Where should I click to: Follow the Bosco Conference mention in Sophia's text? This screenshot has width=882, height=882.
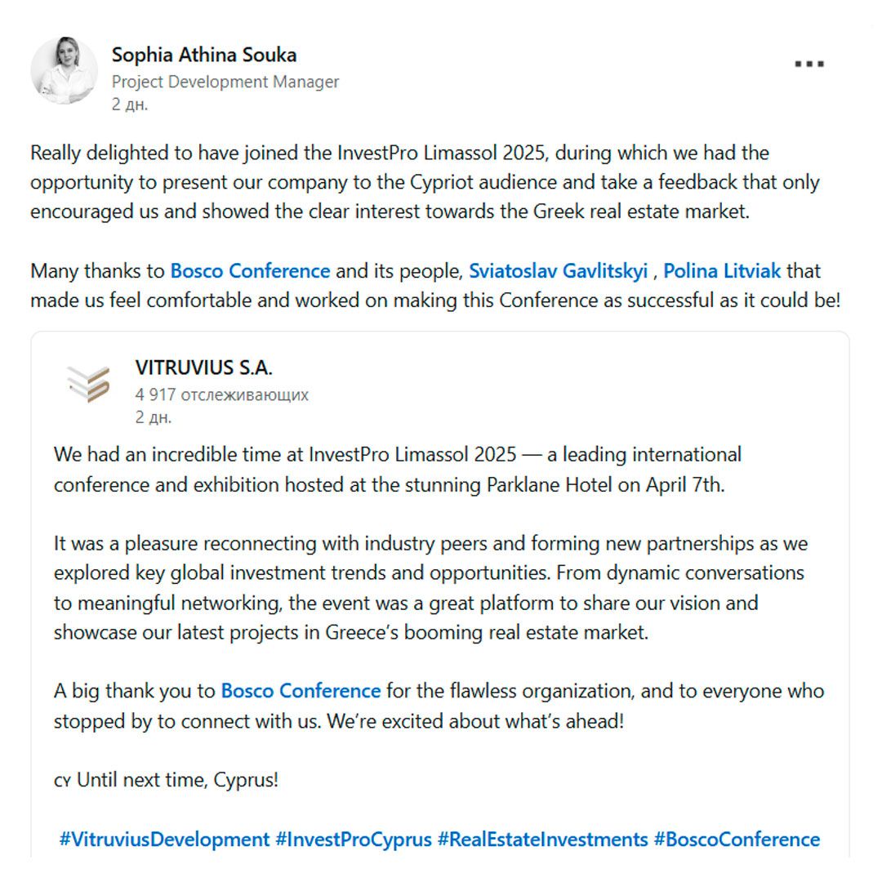(250, 270)
